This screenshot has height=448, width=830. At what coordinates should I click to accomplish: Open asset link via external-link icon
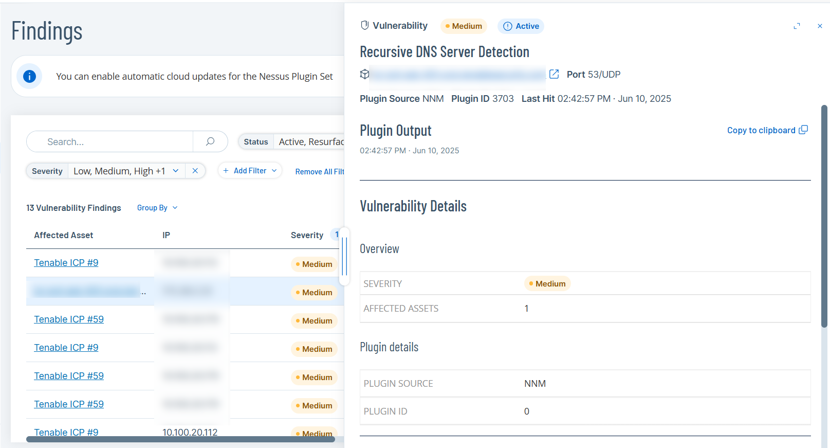pyautogui.click(x=554, y=74)
